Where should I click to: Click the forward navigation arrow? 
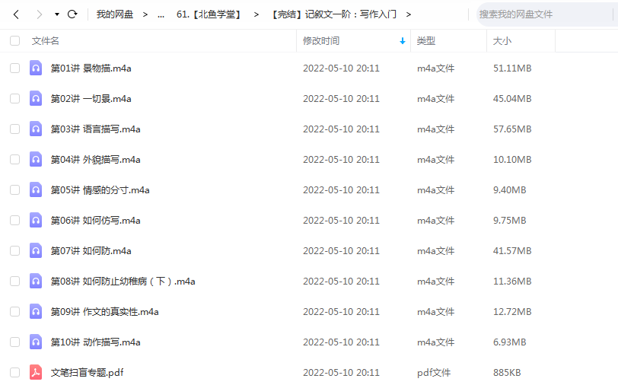point(40,14)
